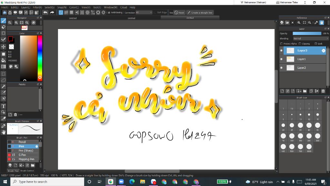Image resolution: width=330 pixels, height=186 pixels.
Task: Enable the circle snap icon
Action: (88, 13)
